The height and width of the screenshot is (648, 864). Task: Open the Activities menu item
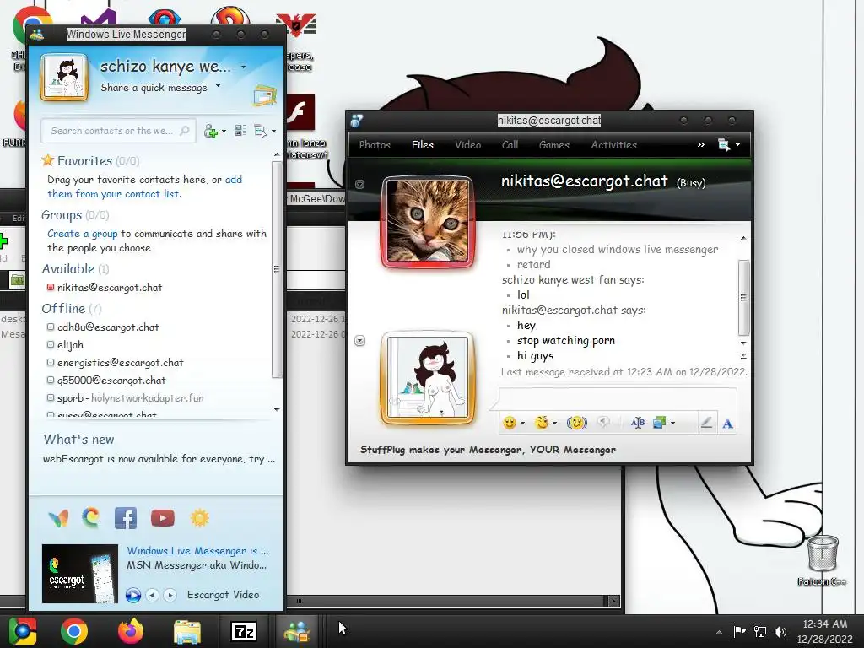pos(614,145)
